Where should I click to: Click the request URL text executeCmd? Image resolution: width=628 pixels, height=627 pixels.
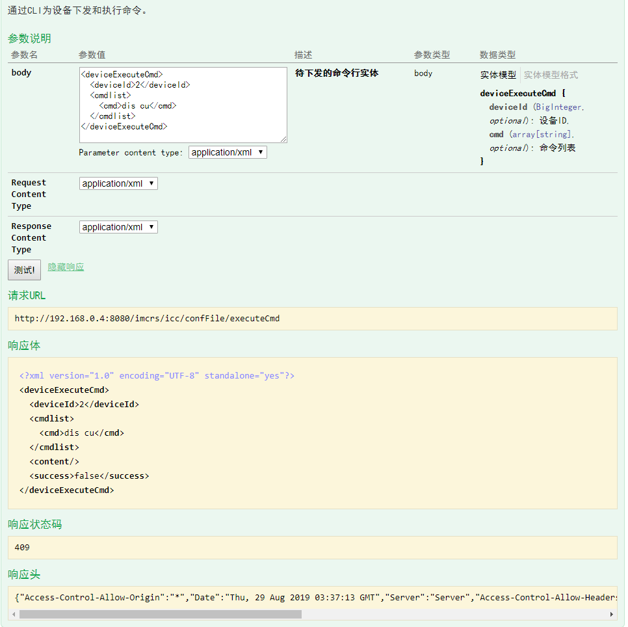[255, 319]
